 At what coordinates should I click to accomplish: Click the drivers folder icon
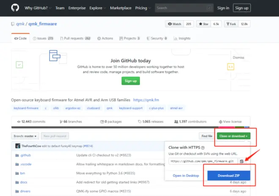pyautogui.click(x=17, y=191)
